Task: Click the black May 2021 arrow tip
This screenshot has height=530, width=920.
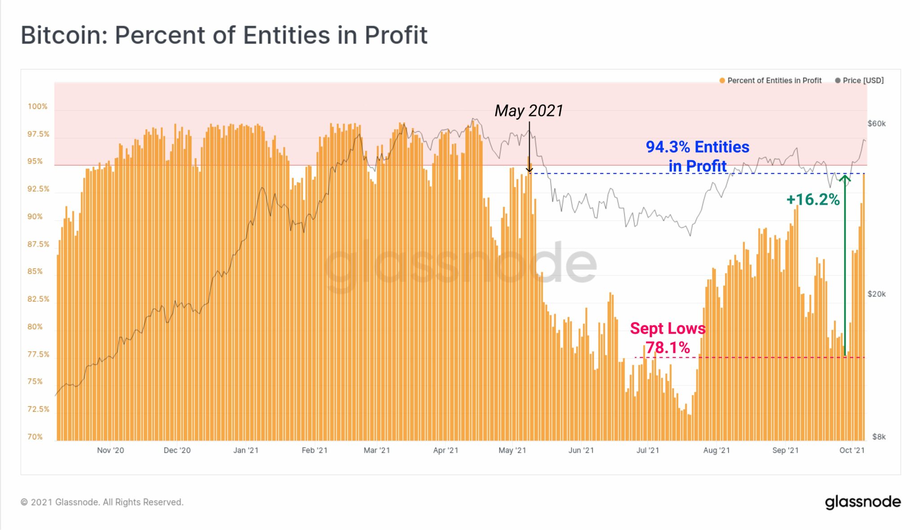Action: (x=530, y=169)
